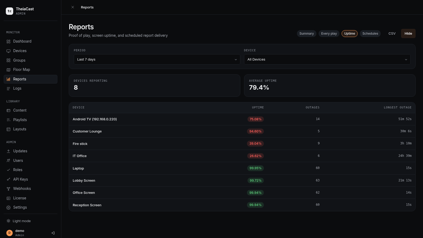
Task: Click the Android TV (192.168.0.220) row name
Action: [95, 119]
